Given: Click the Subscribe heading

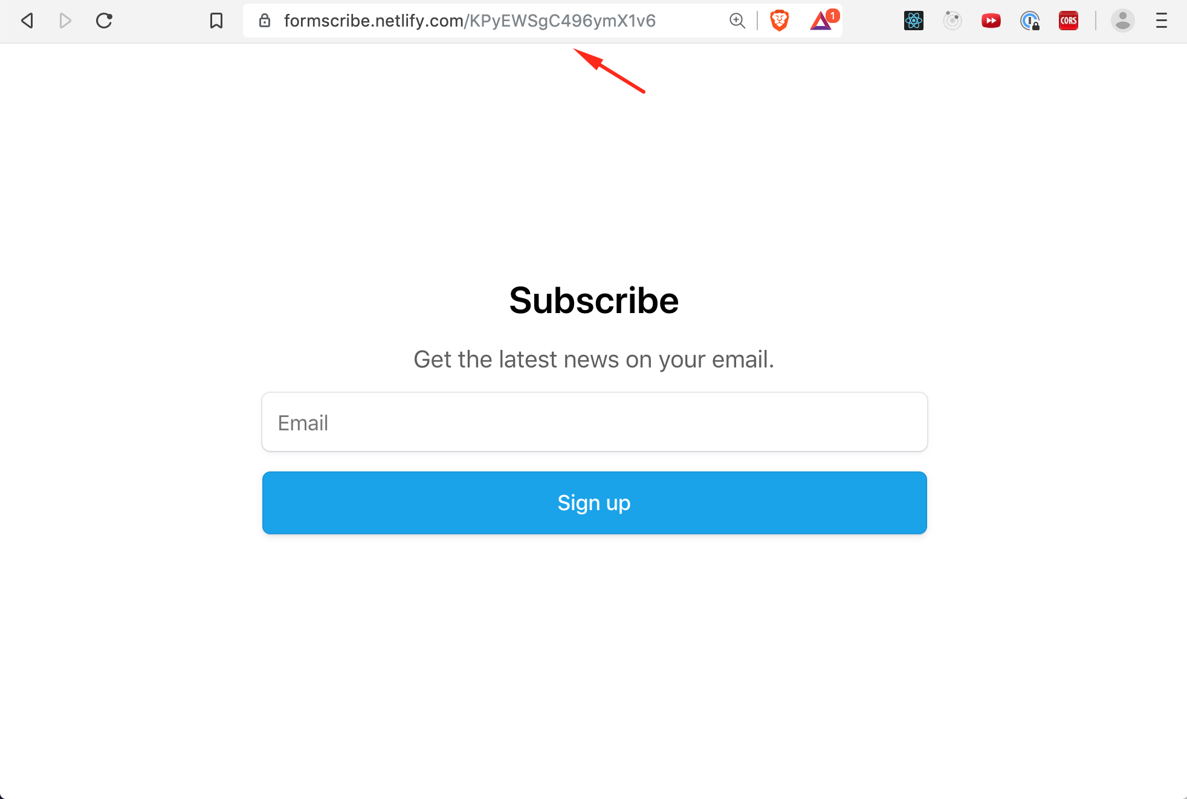Looking at the screenshot, I should [x=594, y=300].
